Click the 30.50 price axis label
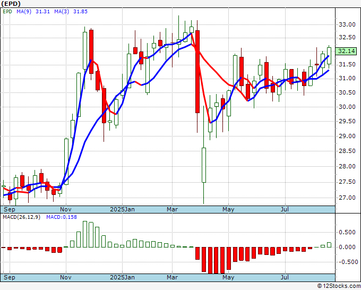This screenshot has height=290, width=361. pyautogui.click(x=347, y=92)
